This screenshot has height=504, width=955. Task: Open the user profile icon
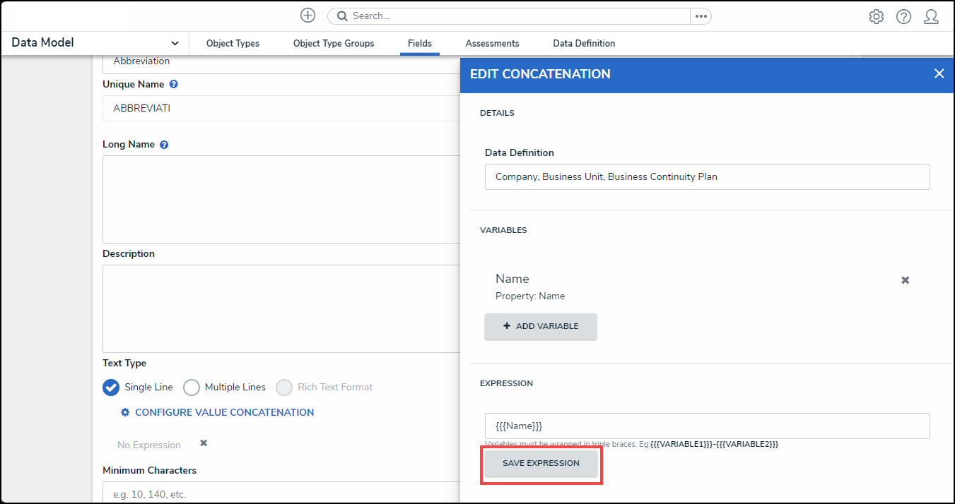coord(931,17)
